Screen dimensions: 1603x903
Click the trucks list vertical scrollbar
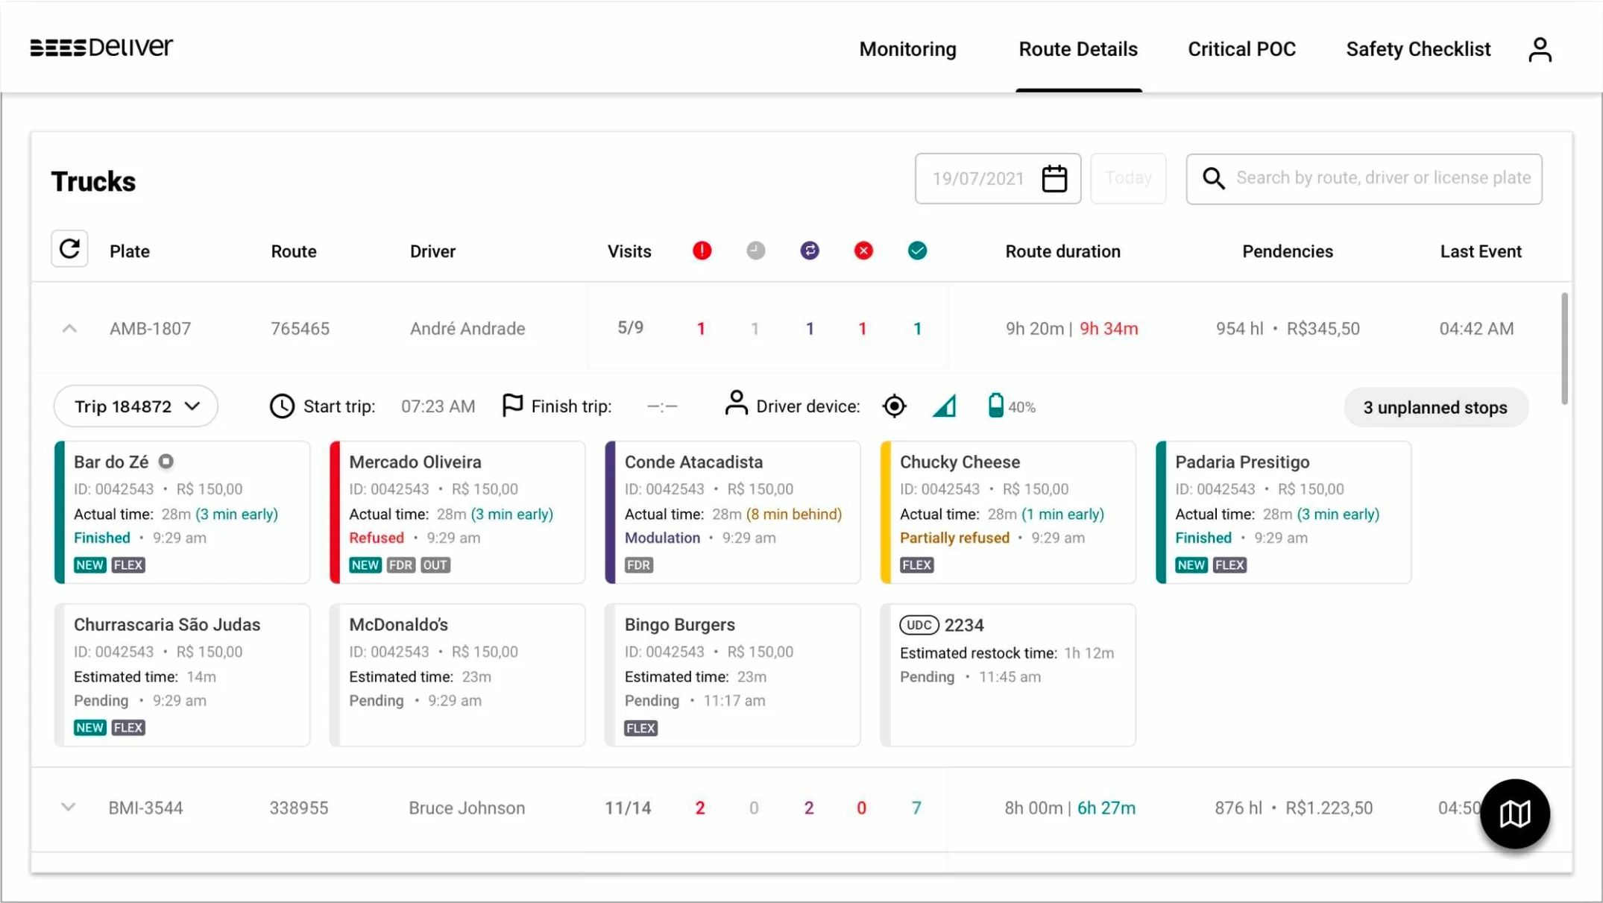coord(1564,349)
